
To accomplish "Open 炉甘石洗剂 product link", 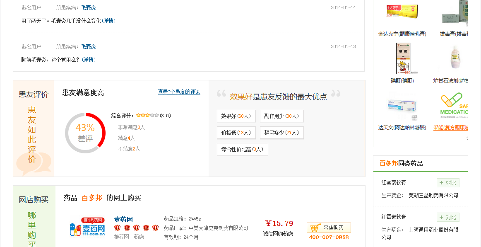I will [451, 80].
